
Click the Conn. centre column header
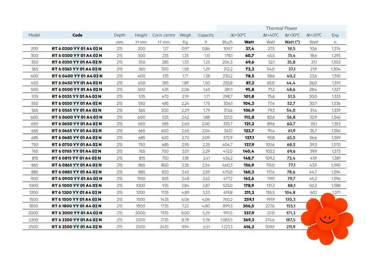pyautogui.click(x=164, y=35)
